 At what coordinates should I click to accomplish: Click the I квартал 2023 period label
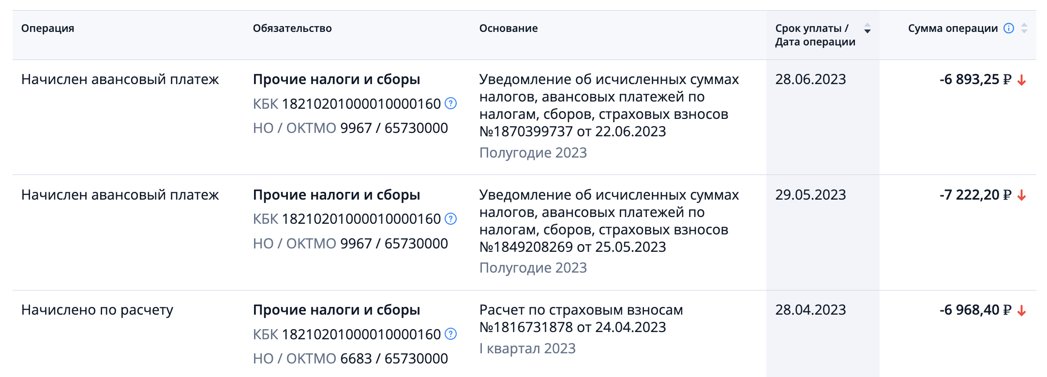click(527, 348)
